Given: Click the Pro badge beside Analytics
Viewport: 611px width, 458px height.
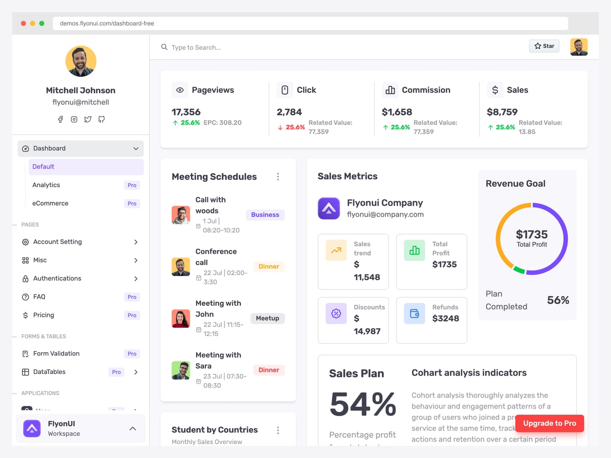Looking at the screenshot, I should (132, 185).
